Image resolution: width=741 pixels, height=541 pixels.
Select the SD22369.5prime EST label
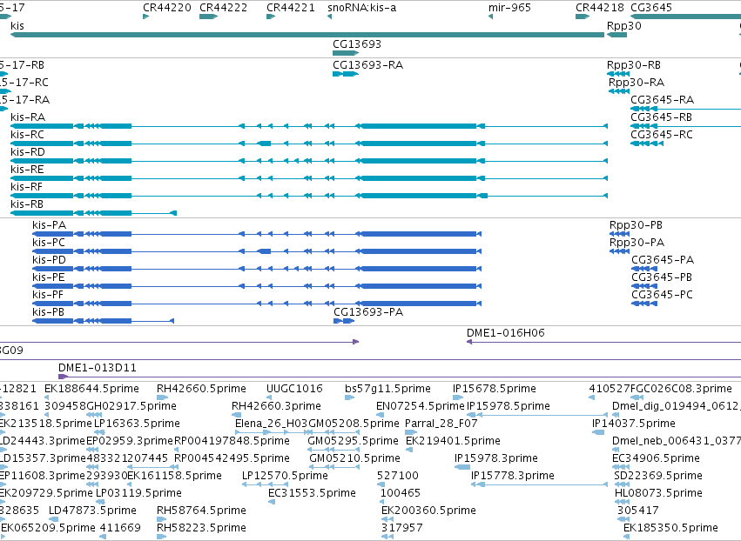click(x=658, y=477)
